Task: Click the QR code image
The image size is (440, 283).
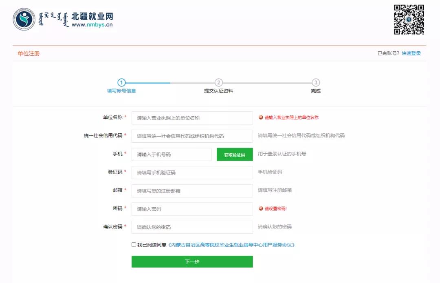Action: tap(409, 20)
